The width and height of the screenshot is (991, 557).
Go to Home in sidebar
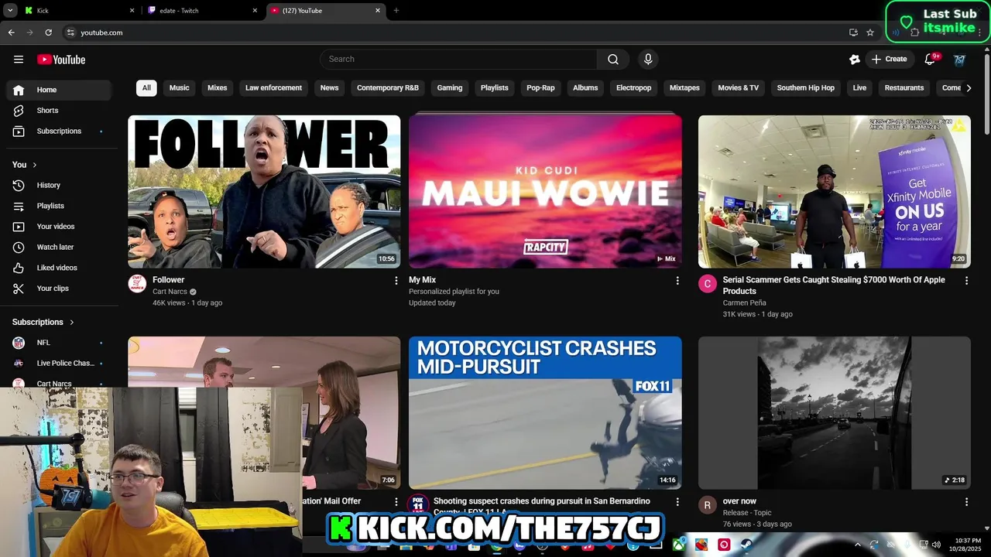pos(58,90)
